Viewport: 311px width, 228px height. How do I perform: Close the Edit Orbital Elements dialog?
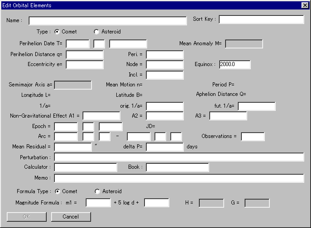pyautogui.click(x=305, y=5)
